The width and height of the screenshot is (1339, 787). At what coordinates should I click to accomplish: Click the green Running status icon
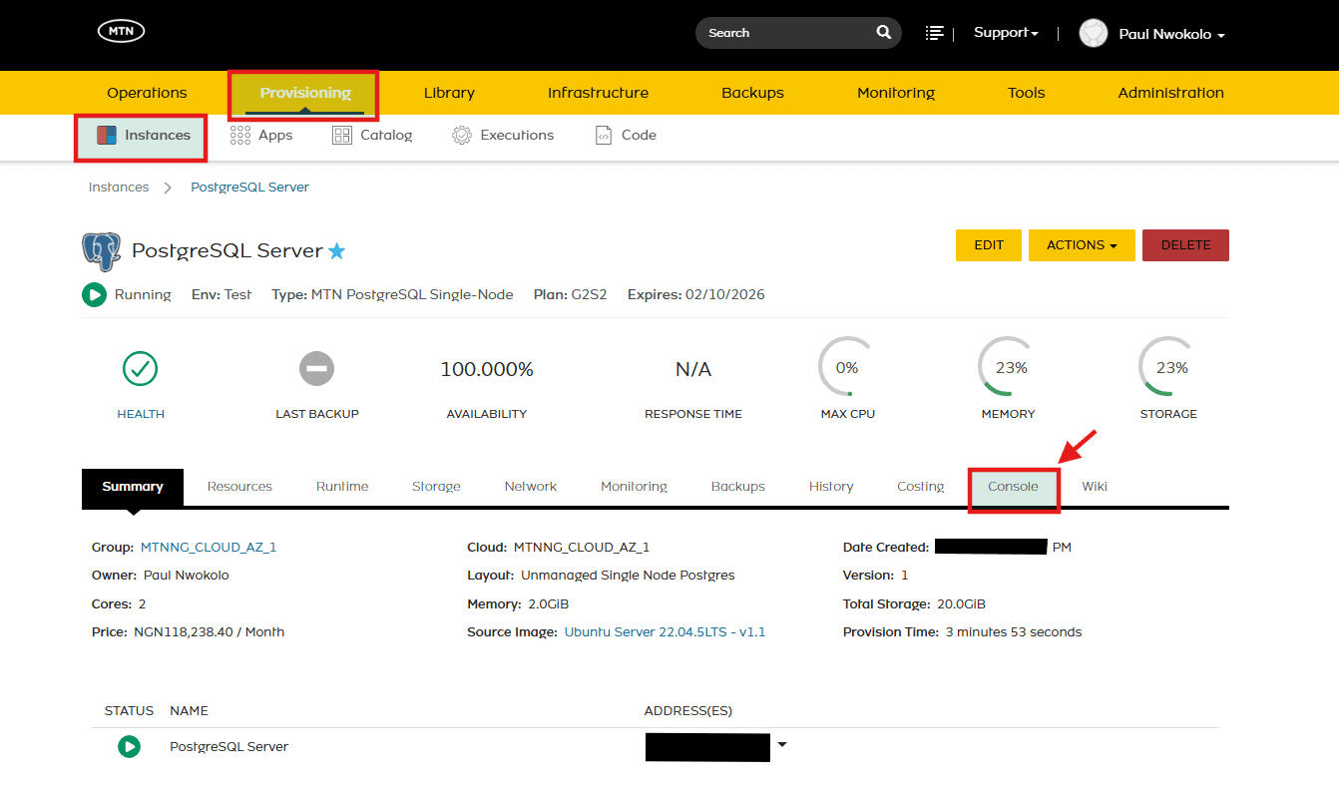tap(94, 295)
